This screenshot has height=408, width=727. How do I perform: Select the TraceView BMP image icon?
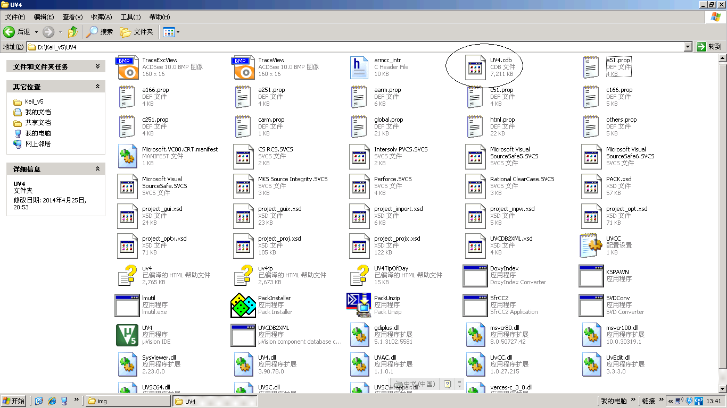(x=243, y=67)
